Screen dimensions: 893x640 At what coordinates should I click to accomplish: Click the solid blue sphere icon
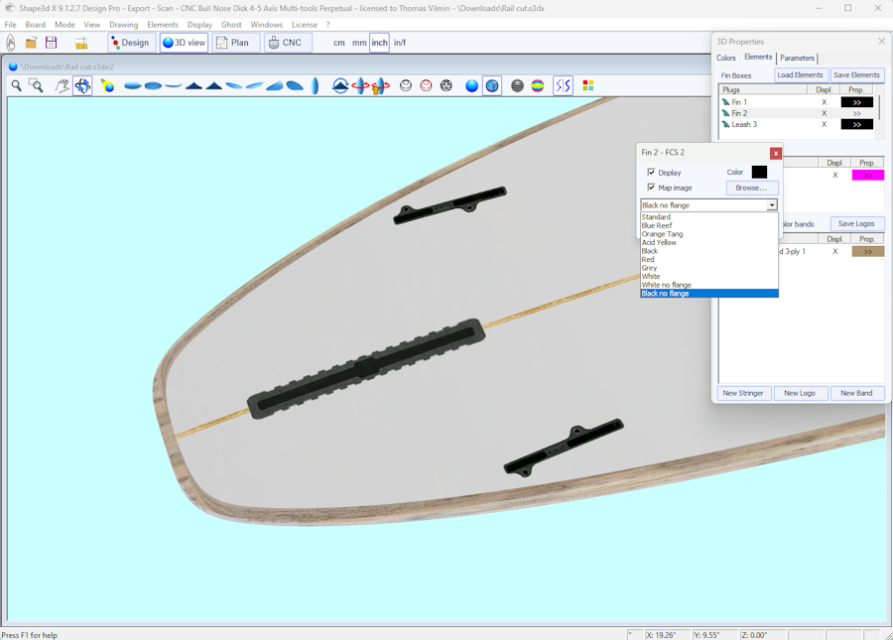(472, 86)
